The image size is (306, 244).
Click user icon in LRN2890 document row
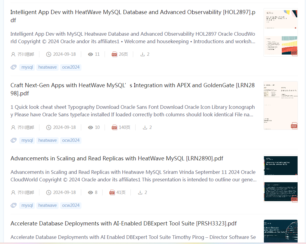coord(13,192)
